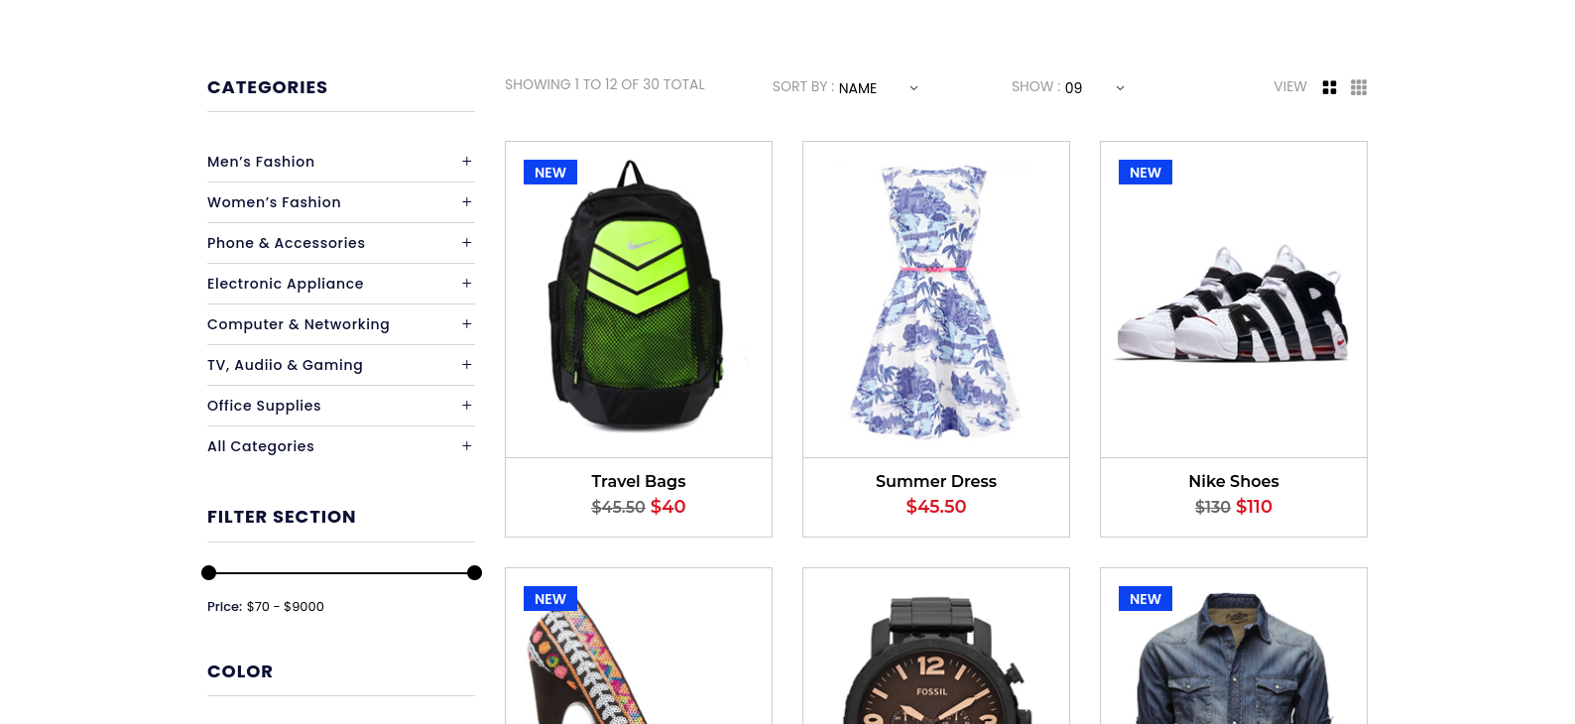Expand Men's Fashion with its plus icon
This screenshot has width=1575, height=724.
tap(466, 162)
